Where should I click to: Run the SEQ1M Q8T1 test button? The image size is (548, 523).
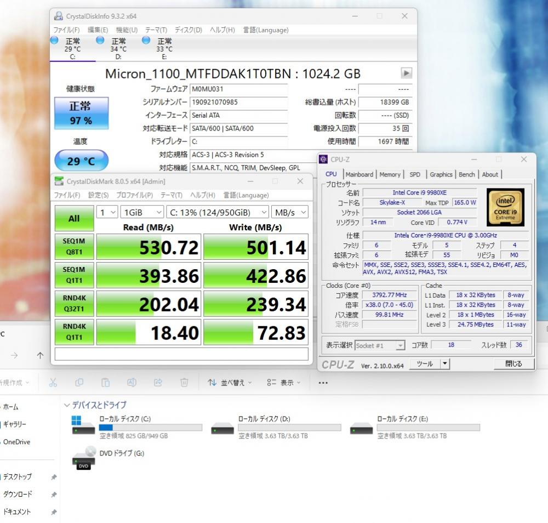pos(74,247)
